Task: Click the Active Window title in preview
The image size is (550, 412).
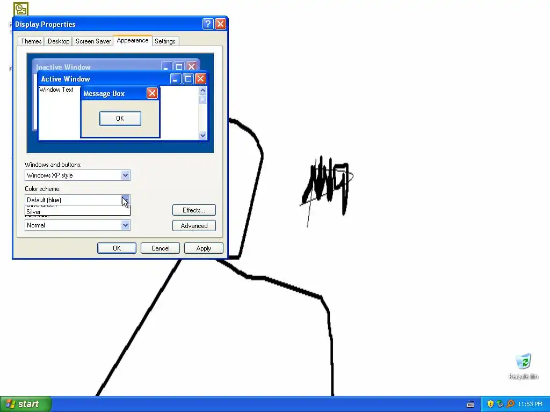Action: [x=66, y=79]
